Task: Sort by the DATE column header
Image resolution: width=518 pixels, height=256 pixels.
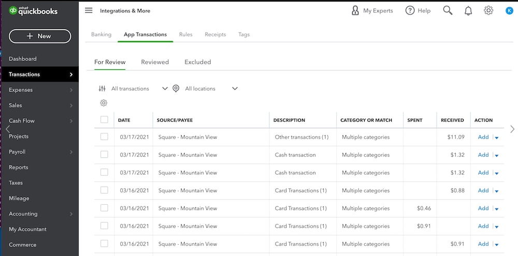Action: click(x=124, y=120)
